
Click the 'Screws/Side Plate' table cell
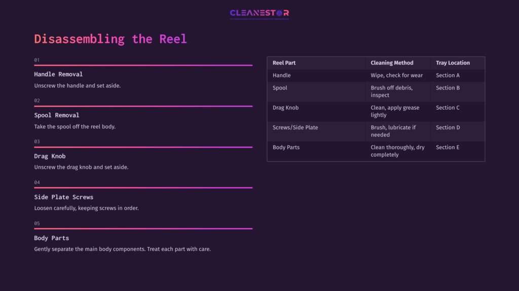[x=295, y=127]
